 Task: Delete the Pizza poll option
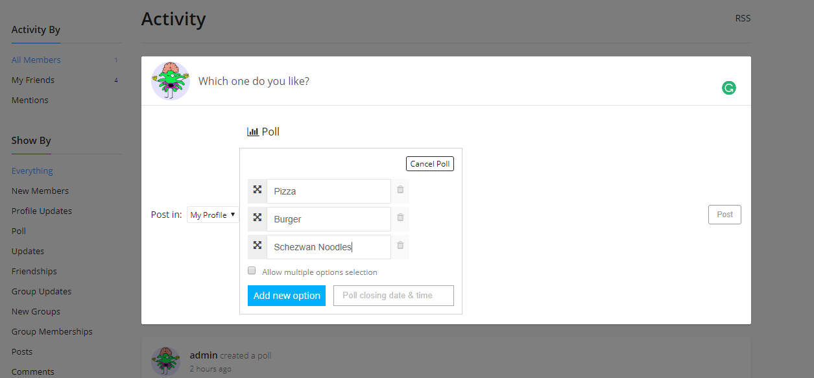click(x=400, y=191)
